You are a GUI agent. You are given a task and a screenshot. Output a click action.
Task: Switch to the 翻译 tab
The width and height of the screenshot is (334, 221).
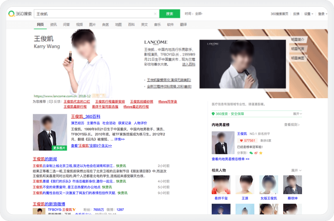coord(183,25)
